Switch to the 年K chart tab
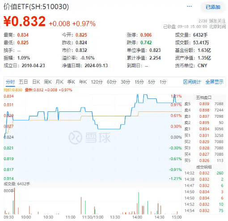Screen dimensions: 228x221 click(x=83, y=82)
